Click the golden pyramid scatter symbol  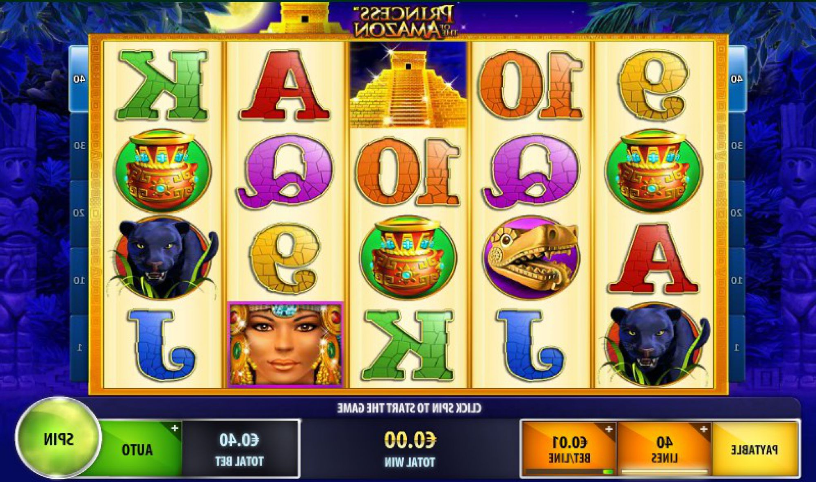pyautogui.click(x=408, y=85)
